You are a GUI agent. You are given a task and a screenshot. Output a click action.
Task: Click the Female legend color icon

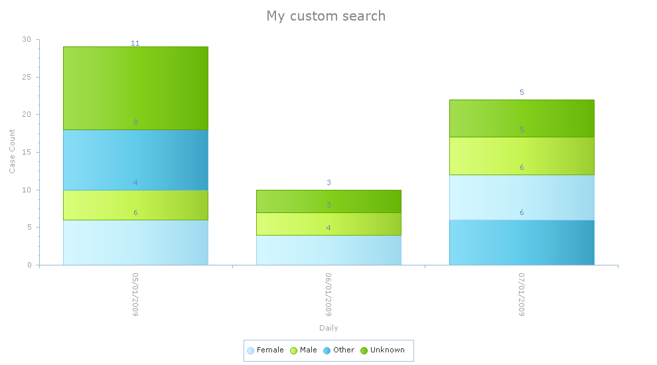click(x=250, y=350)
